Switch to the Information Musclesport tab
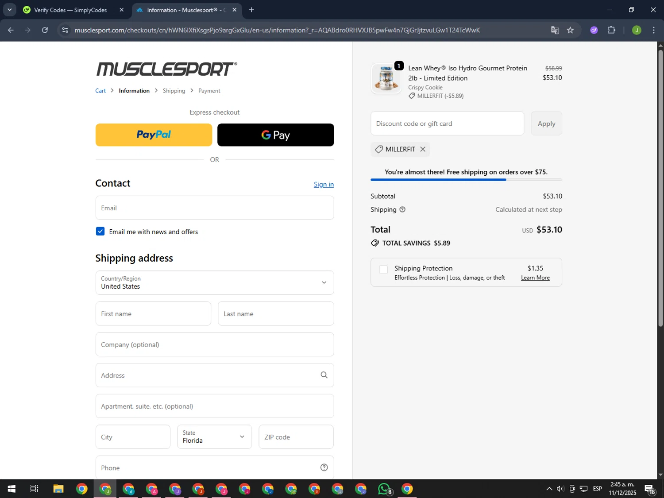Screen dimensions: 664x498 click(186, 10)
